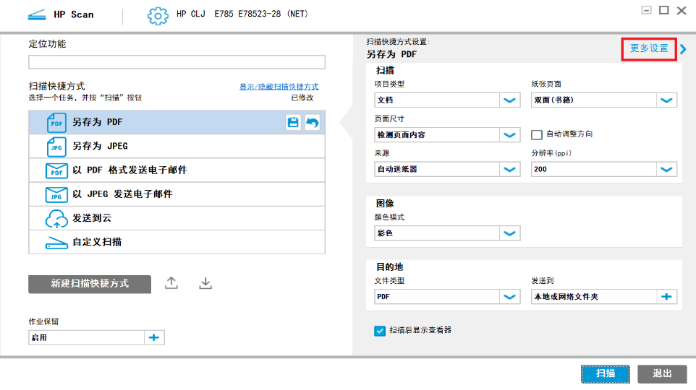The width and height of the screenshot is (696, 390).
Task: Expand more settings with the right chevron arrow
Action: [683, 49]
